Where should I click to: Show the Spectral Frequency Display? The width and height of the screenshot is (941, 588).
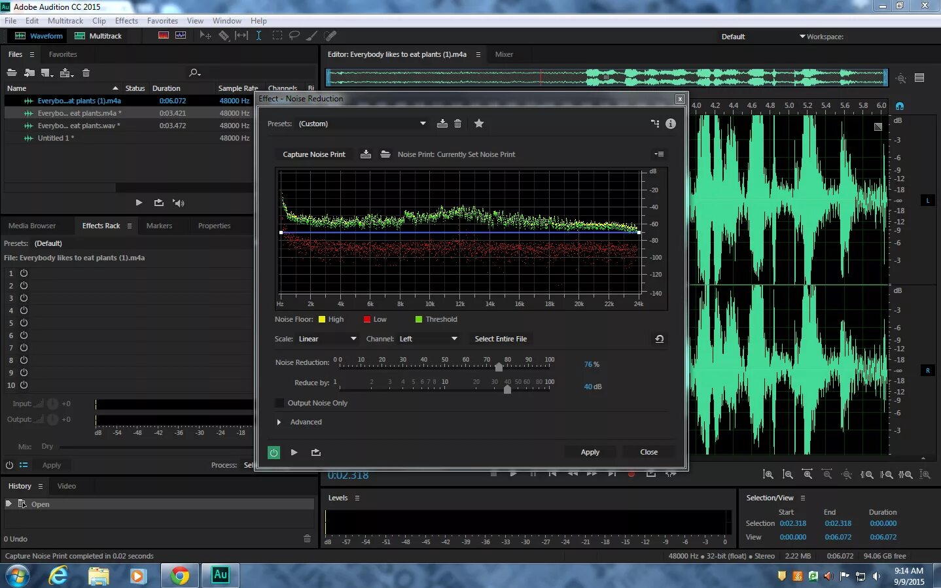click(164, 35)
